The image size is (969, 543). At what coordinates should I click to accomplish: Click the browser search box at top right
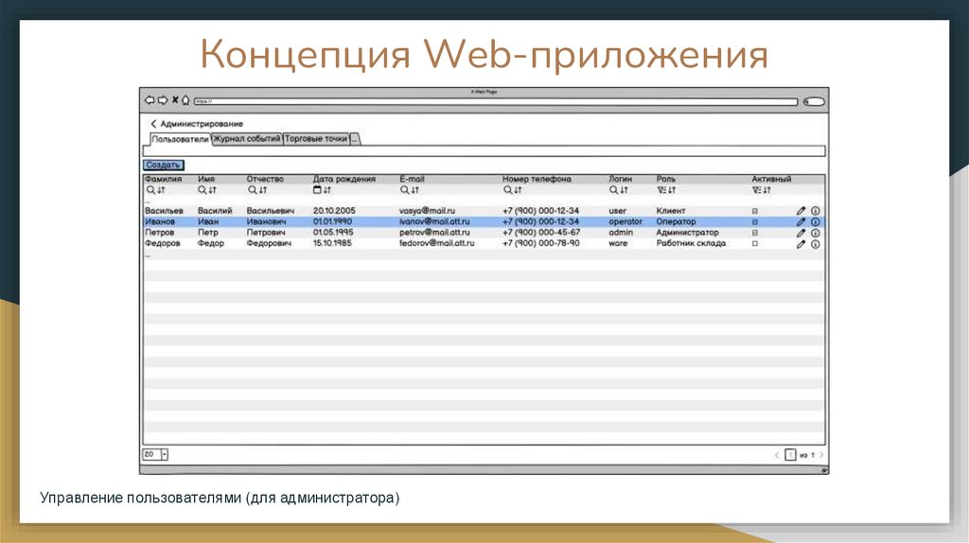[x=814, y=101]
